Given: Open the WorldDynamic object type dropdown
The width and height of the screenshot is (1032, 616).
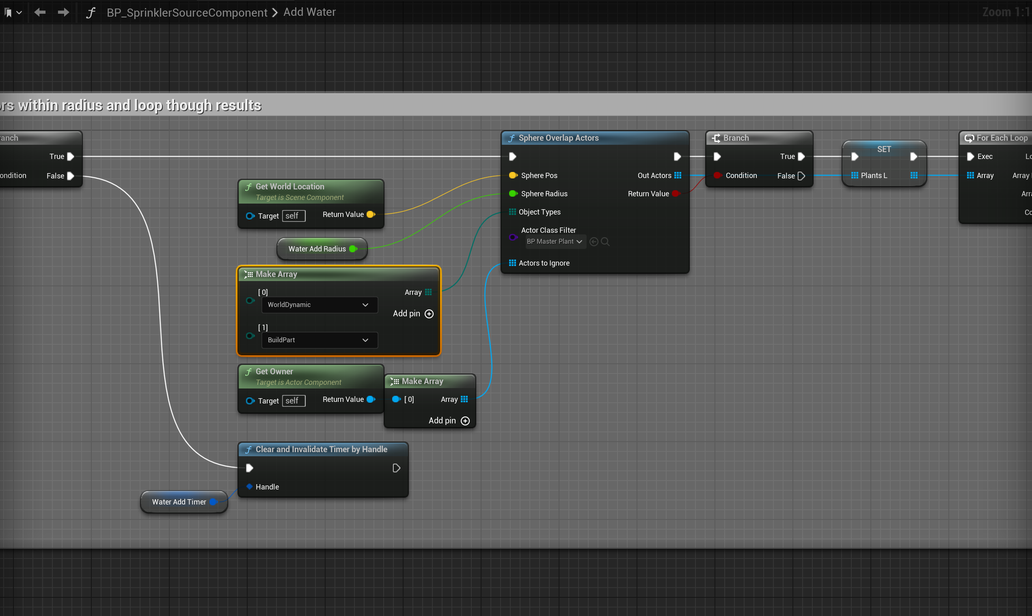Looking at the screenshot, I should click(x=319, y=305).
